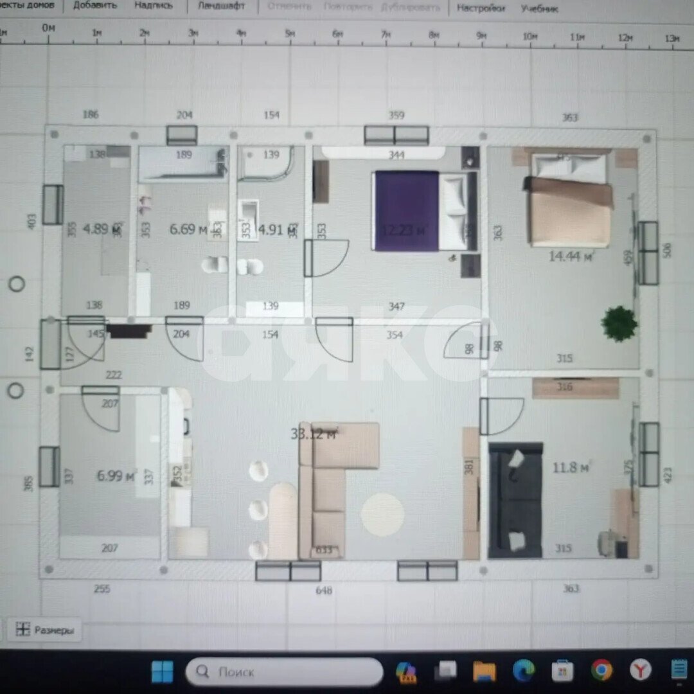This screenshot has width=694, height=694.
Task: Open the Windows Start menu
Action: tap(163, 671)
